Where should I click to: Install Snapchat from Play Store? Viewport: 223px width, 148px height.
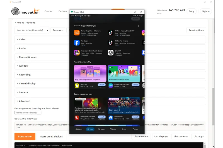[x=101, y=85]
